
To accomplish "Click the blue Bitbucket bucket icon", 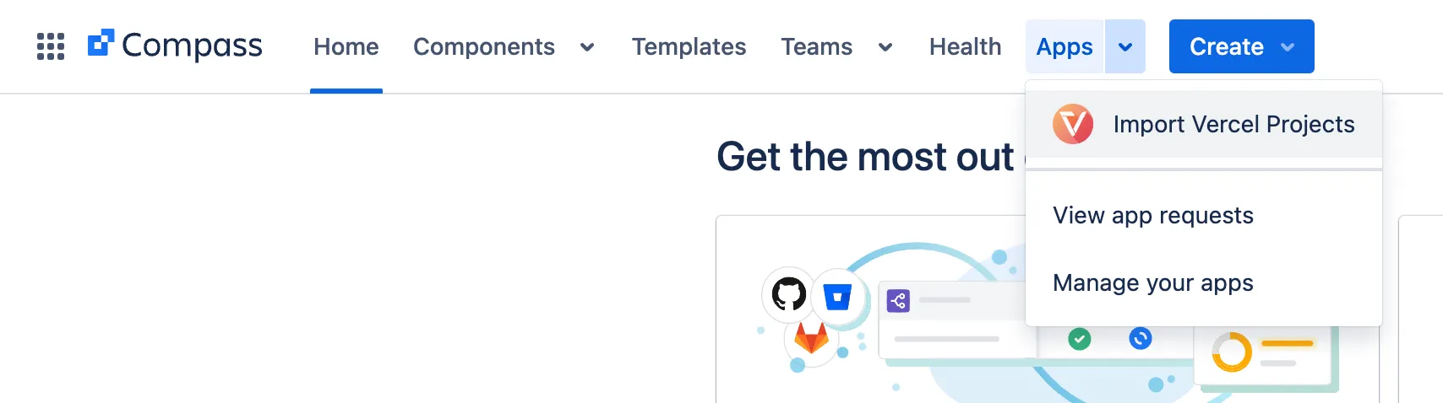I will point(837,297).
